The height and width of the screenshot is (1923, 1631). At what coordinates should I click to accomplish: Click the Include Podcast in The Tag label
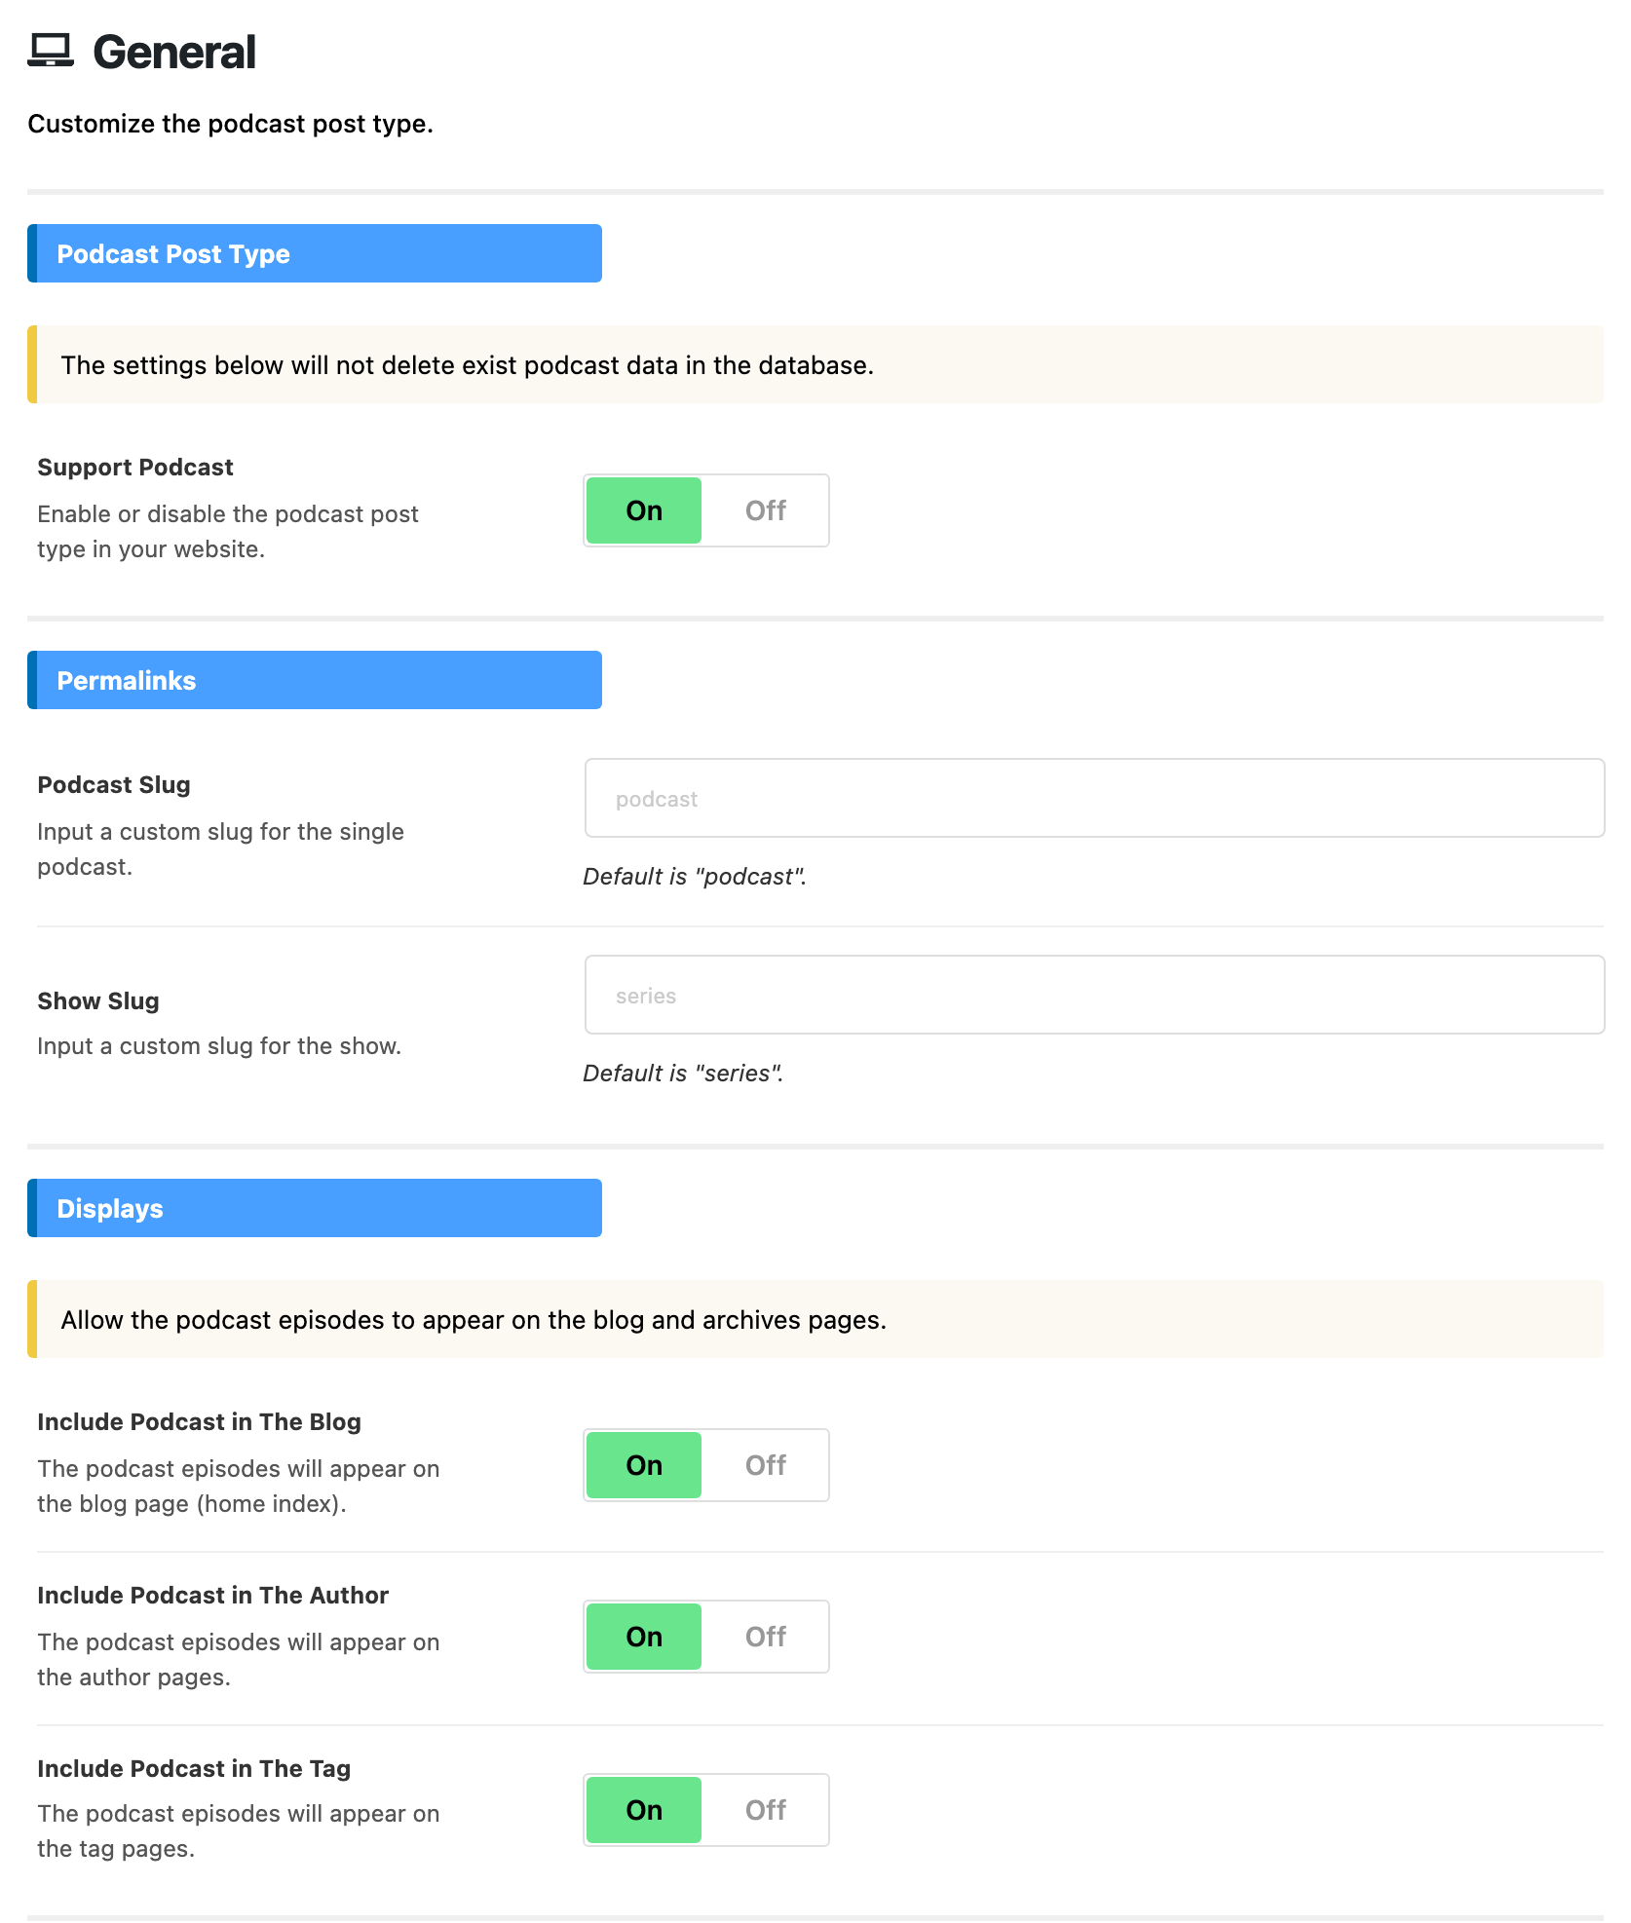[194, 1769]
